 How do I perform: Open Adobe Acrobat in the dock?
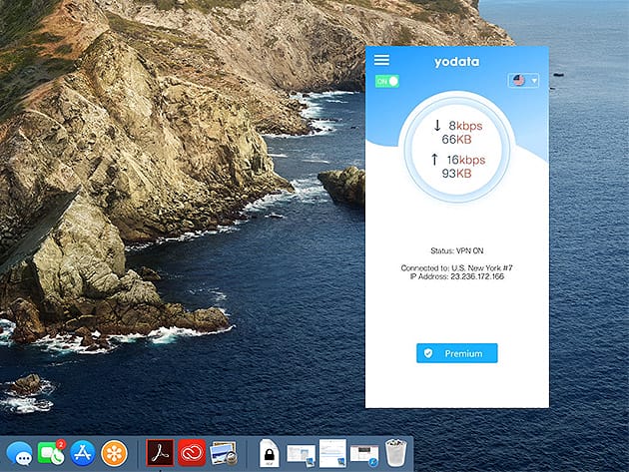160,454
